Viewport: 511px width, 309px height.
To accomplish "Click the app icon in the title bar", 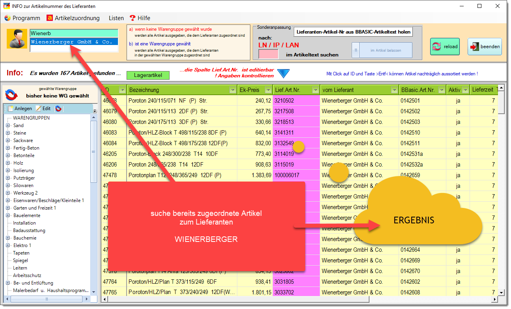I will [6, 6].
